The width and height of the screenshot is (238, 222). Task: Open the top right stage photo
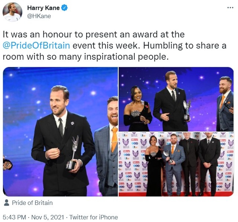pos(176,99)
